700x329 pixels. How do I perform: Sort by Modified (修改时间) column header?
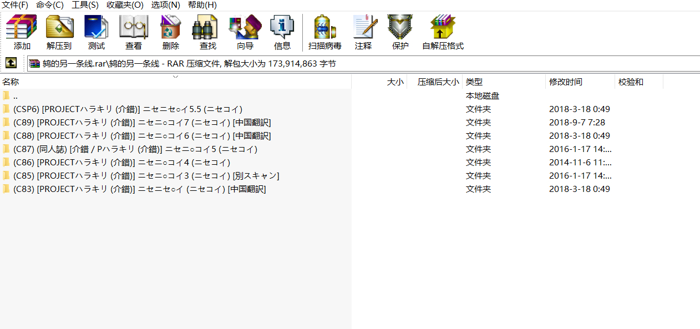point(581,82)
